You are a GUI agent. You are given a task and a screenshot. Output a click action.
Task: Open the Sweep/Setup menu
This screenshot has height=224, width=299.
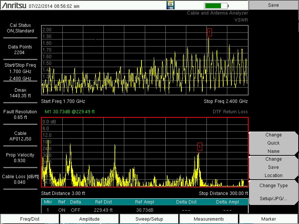(149, 219)
